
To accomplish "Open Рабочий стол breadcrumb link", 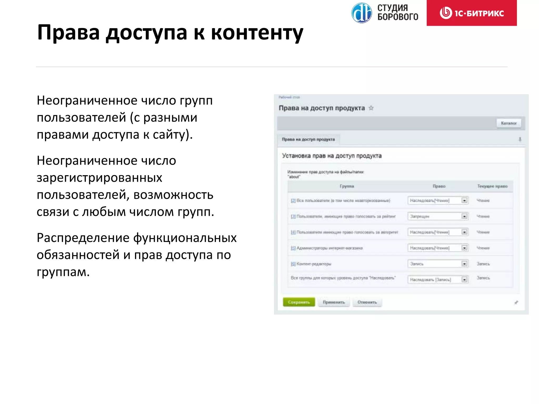I will tap(289, 97).
